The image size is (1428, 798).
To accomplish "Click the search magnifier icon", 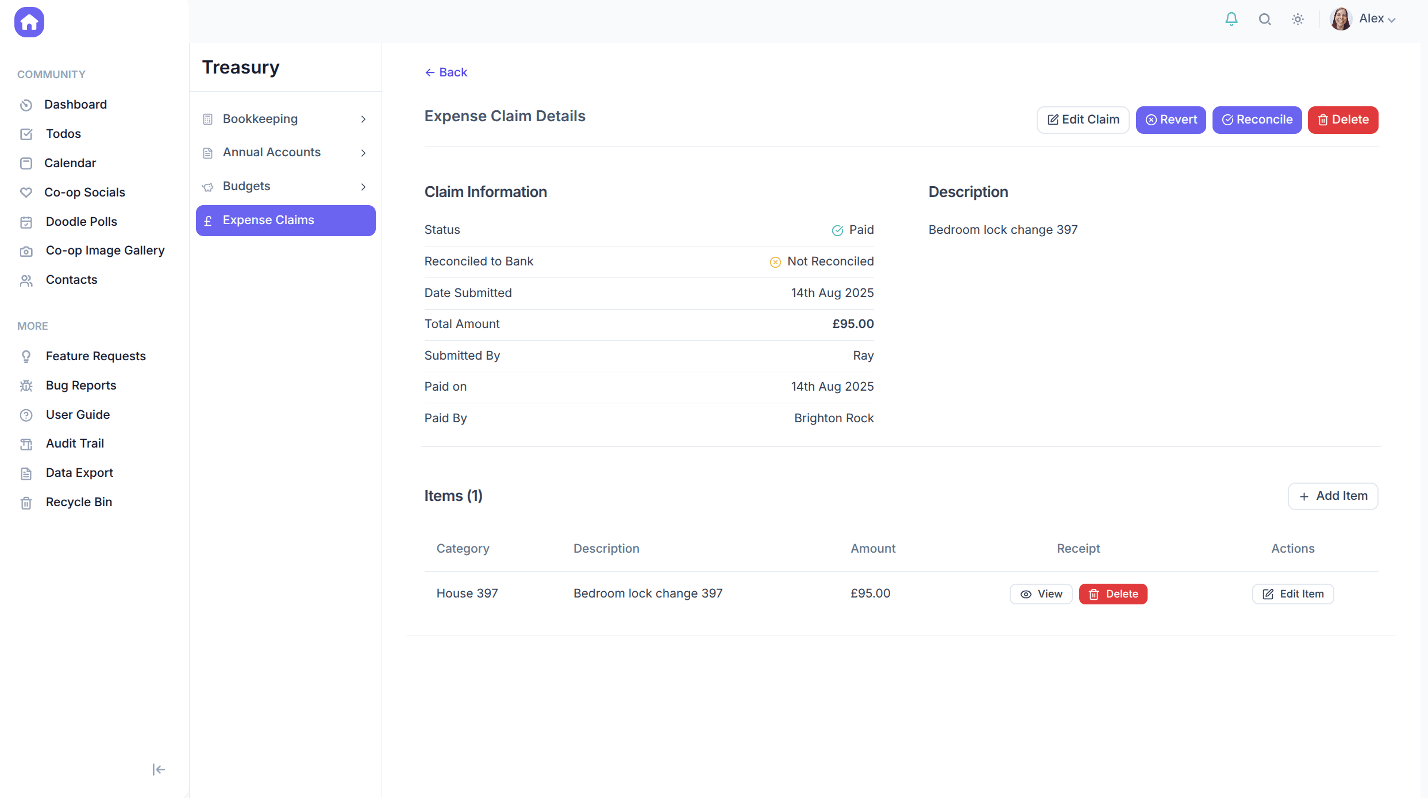I will [x=1264, y=19].
